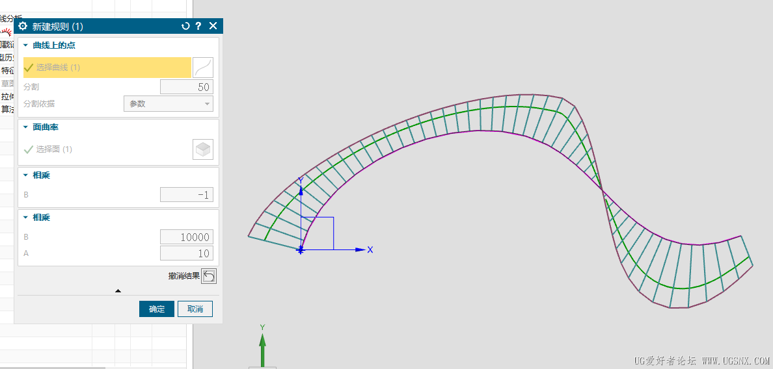Confirm with the 确定 button
773x369 pixels.
point(157,309)
